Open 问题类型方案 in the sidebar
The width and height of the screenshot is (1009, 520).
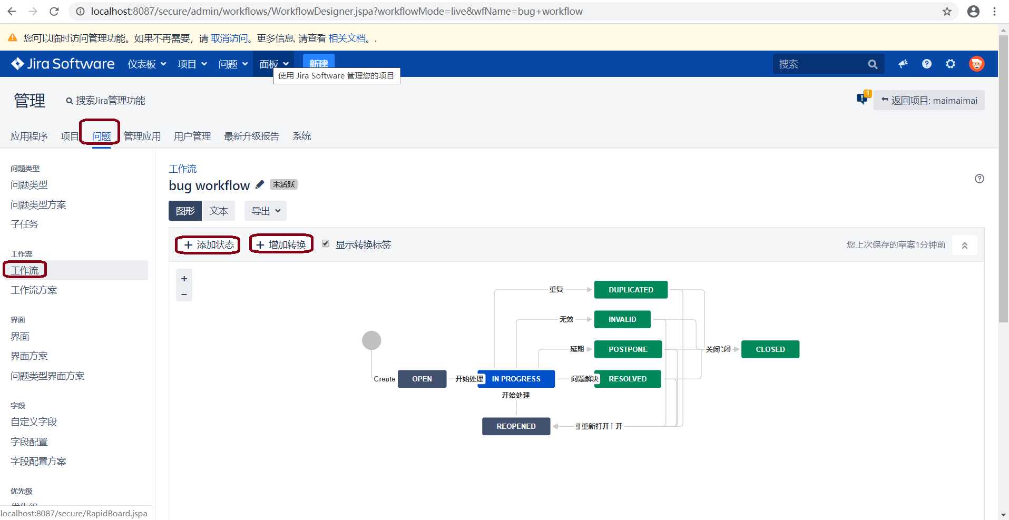[38, 204]
